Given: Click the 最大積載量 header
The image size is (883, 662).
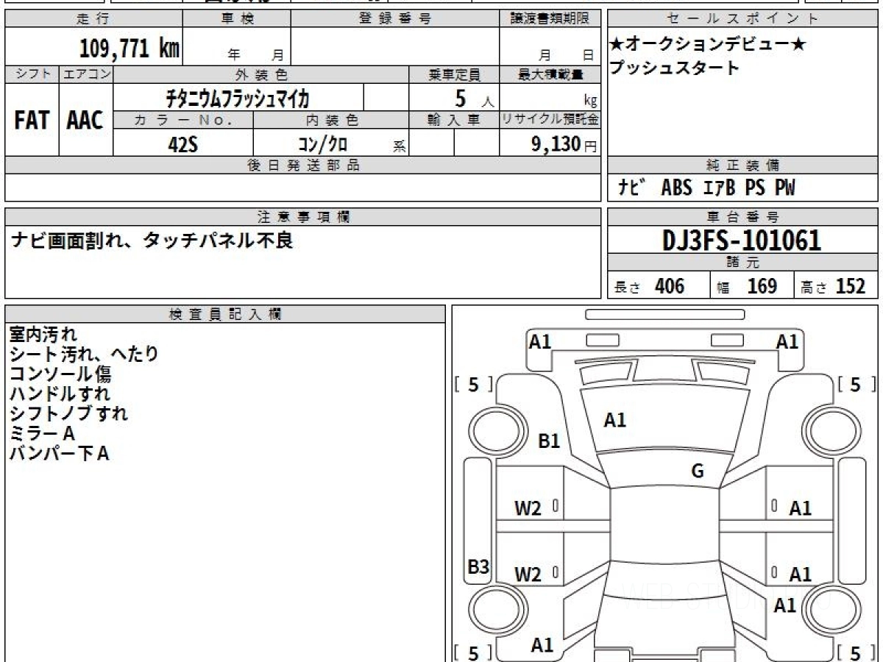Looking at the screenshot, I should point(550,74).
